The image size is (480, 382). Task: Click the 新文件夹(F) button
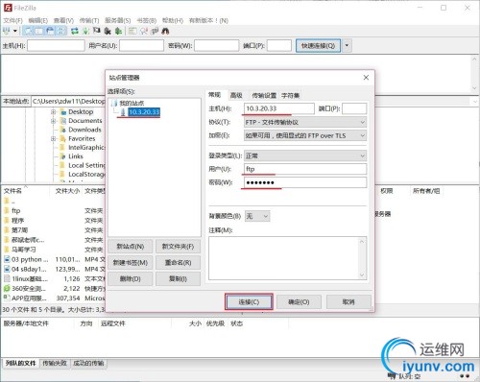(x=178, y=247)
